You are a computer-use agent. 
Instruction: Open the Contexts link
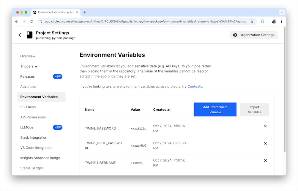tap(195, 86)
